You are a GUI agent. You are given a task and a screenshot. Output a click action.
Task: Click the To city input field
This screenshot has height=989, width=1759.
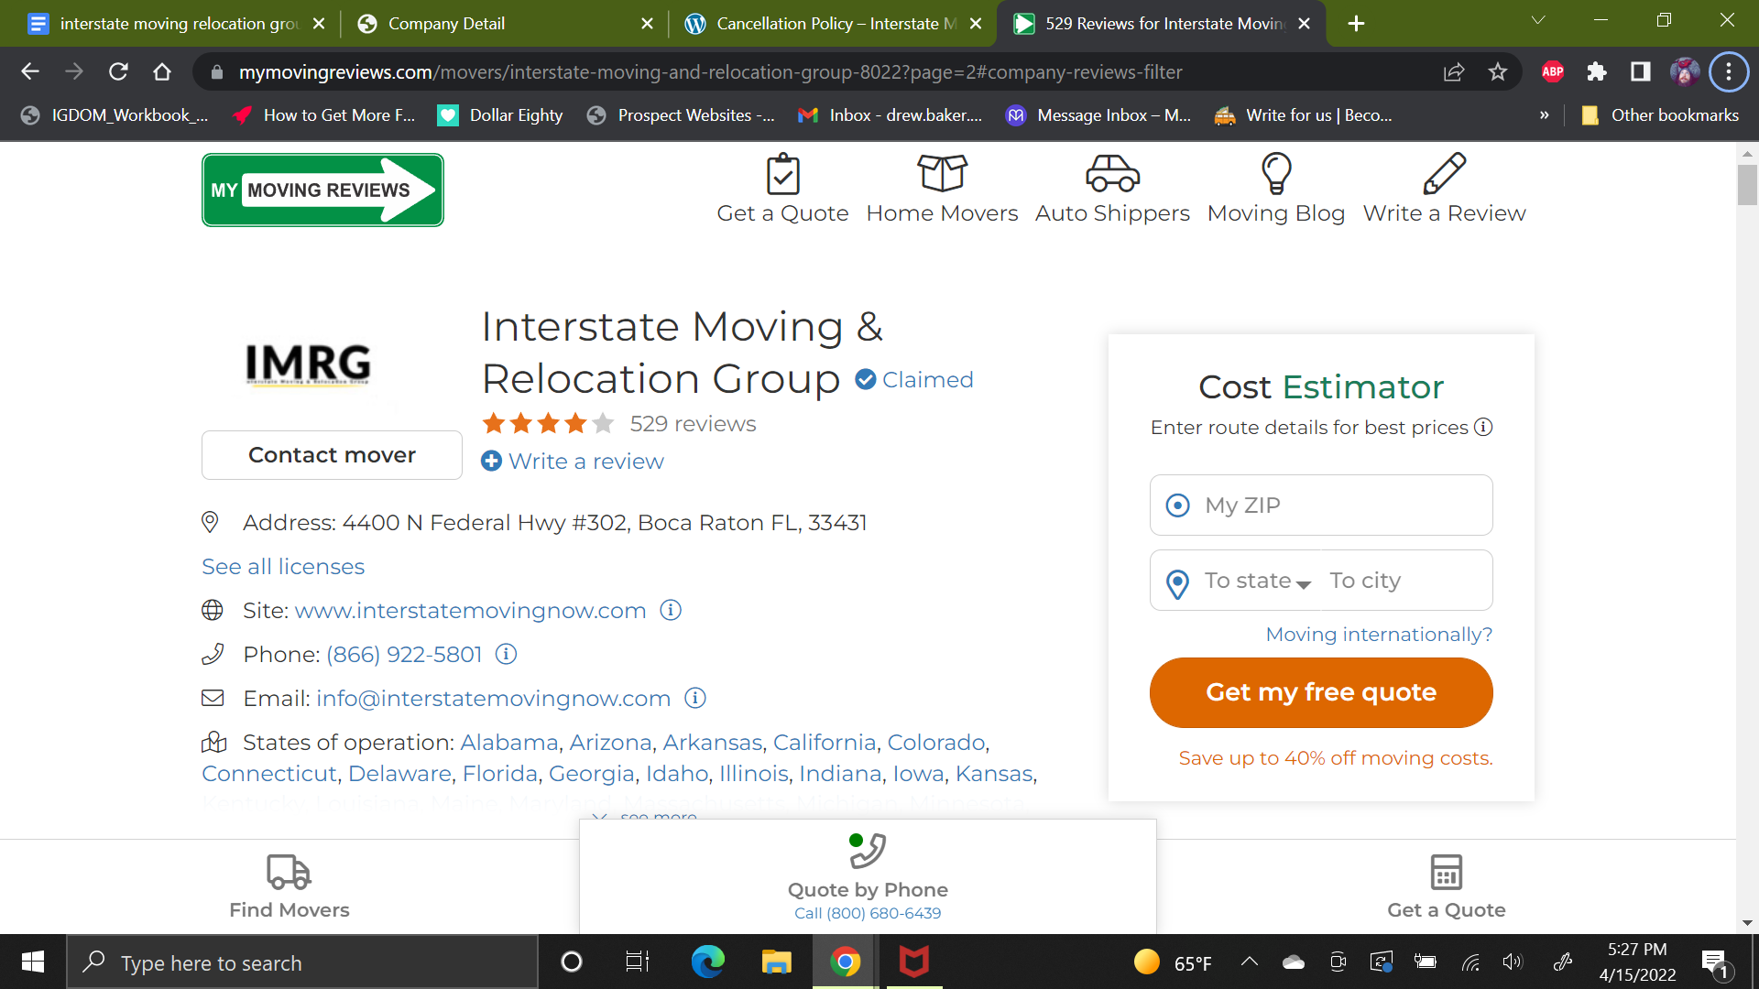(1406, 581)
